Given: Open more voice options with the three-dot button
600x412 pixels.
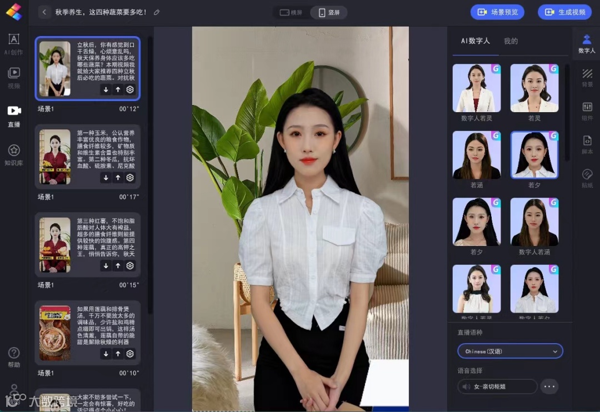Looking at the screenshot, I should (x=549, y=386).
